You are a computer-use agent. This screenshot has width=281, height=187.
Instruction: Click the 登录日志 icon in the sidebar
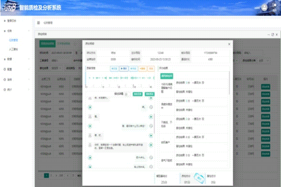coord(5,21)
